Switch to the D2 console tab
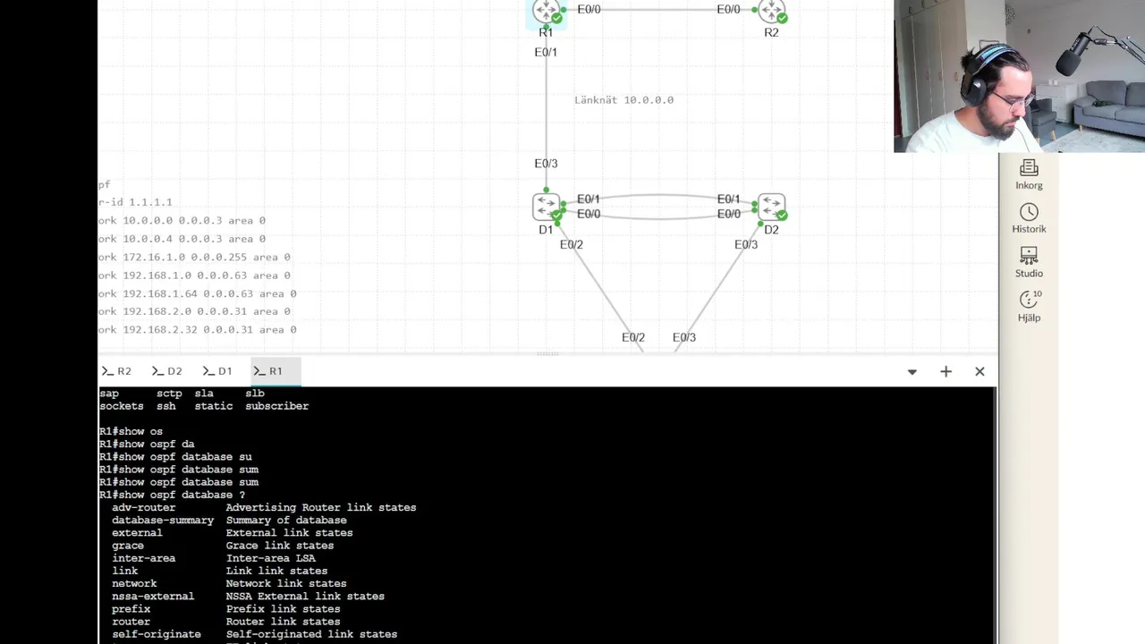The height and width of the screenshot is (644, 1145). 167,371
